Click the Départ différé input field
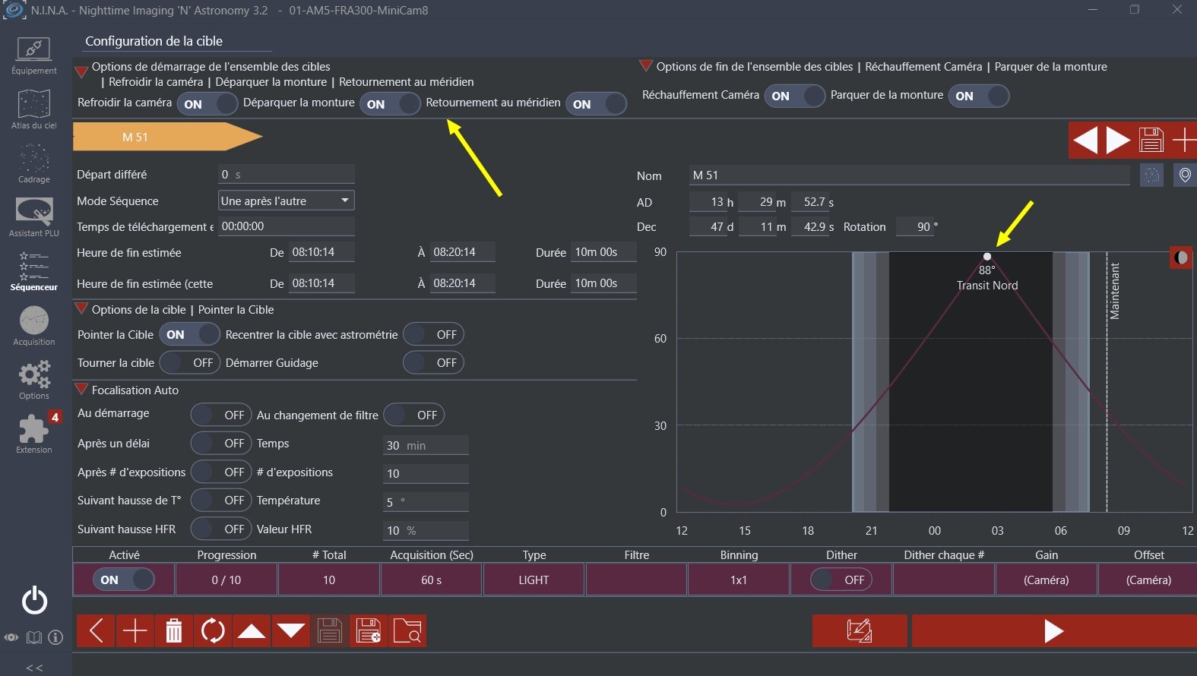1197x676 pixels. tap(287, 174)
